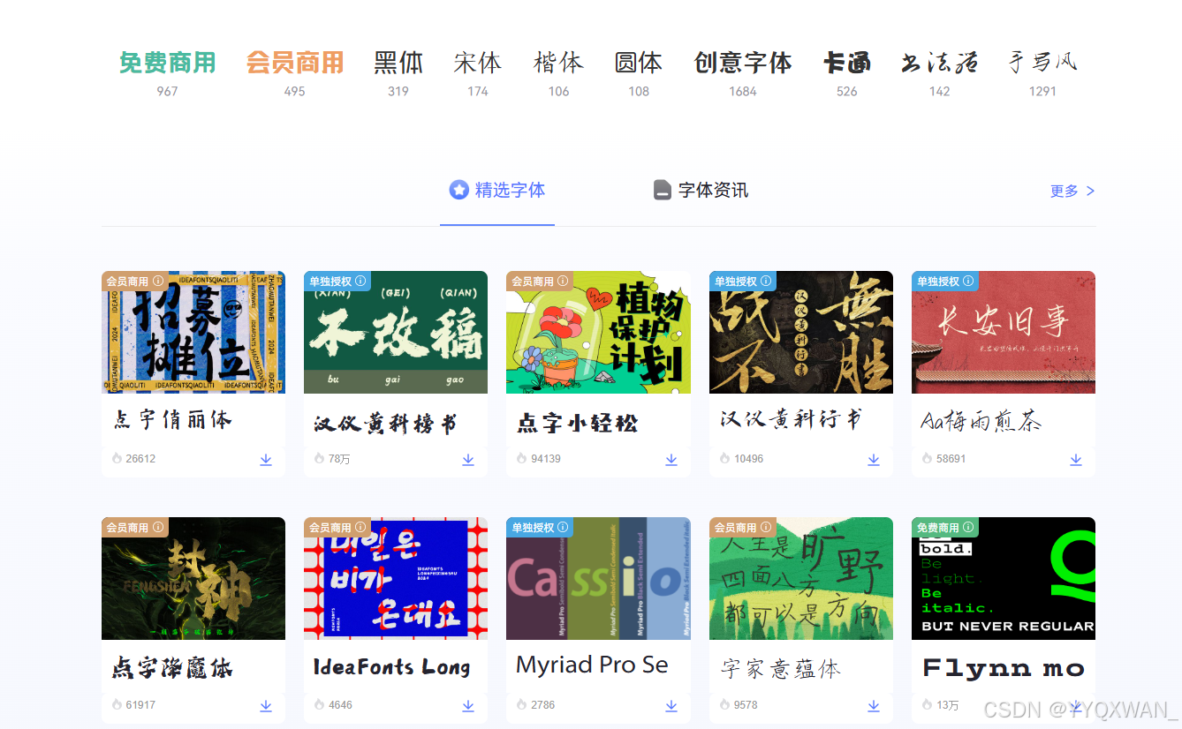
Task: Download the 汉仪黄科行书 font
Action: [874, 460]
